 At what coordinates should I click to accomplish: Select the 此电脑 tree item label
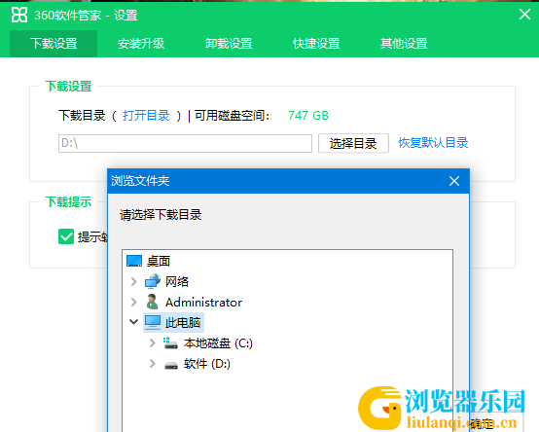183,323
